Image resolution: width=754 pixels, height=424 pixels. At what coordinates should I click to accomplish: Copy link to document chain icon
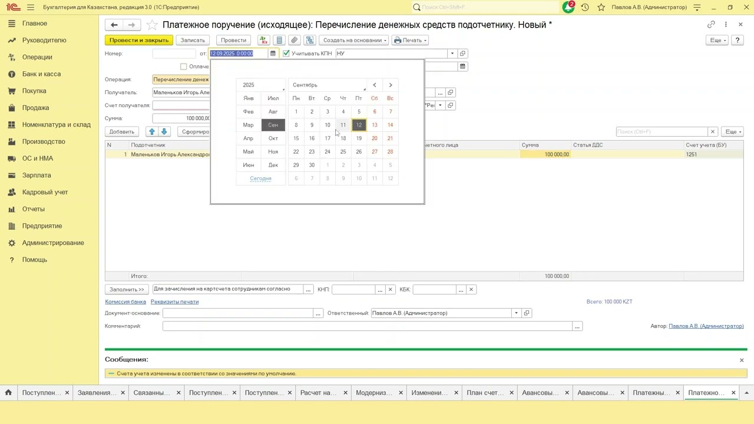point(711,25)
